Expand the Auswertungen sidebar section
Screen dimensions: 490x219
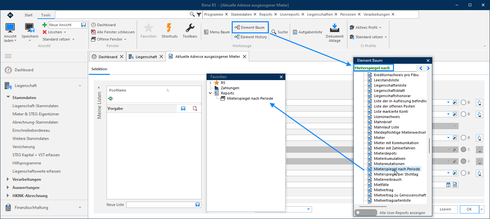pyautogui.click(x=8, y=188)
